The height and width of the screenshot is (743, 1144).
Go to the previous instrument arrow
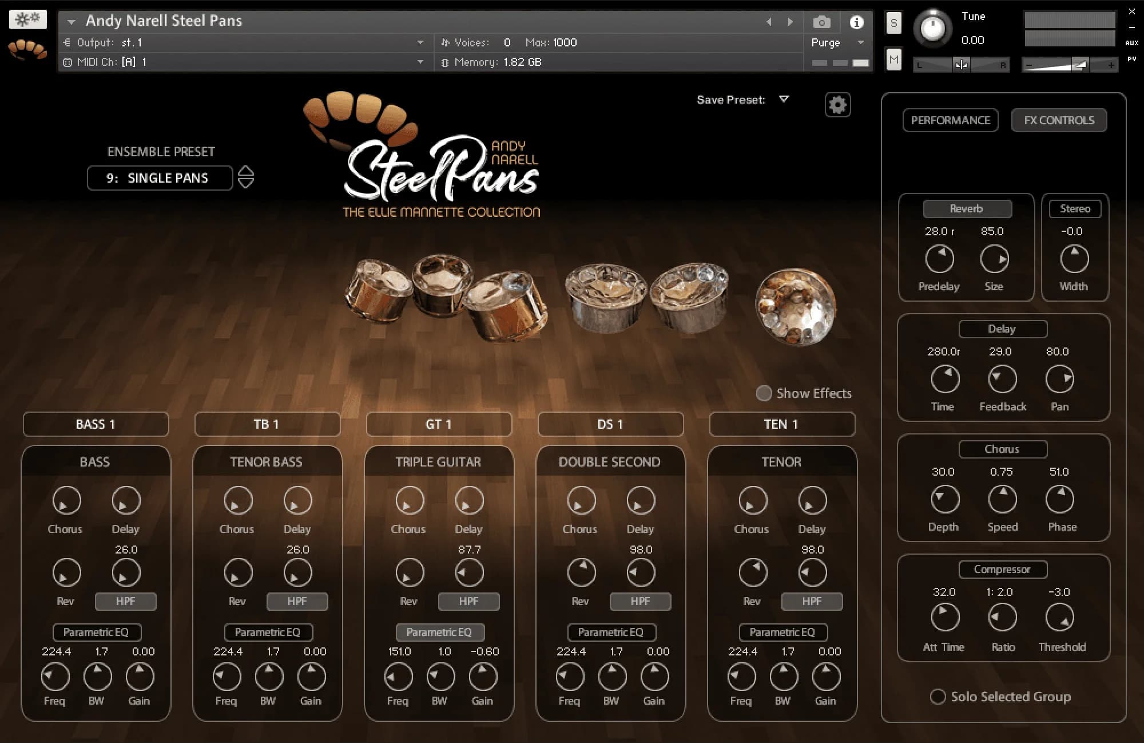click(769, 22)
